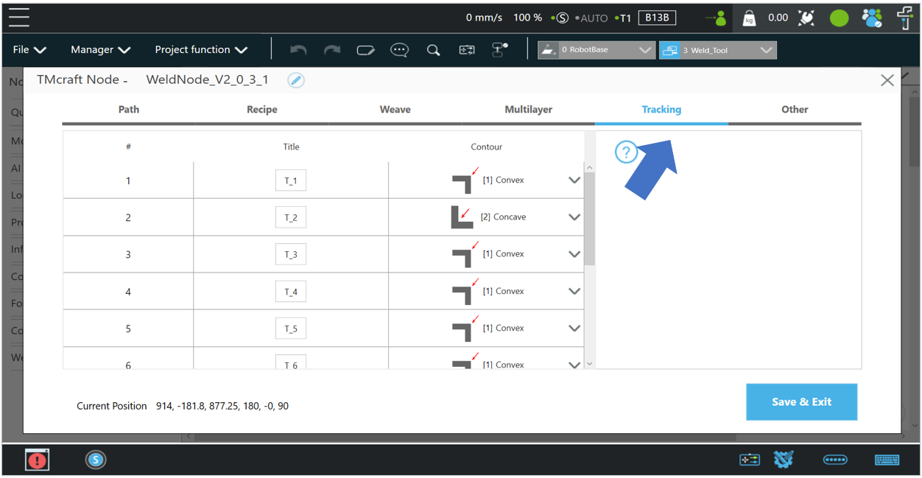Click the payload weight kg icon

tap(749, 18)
